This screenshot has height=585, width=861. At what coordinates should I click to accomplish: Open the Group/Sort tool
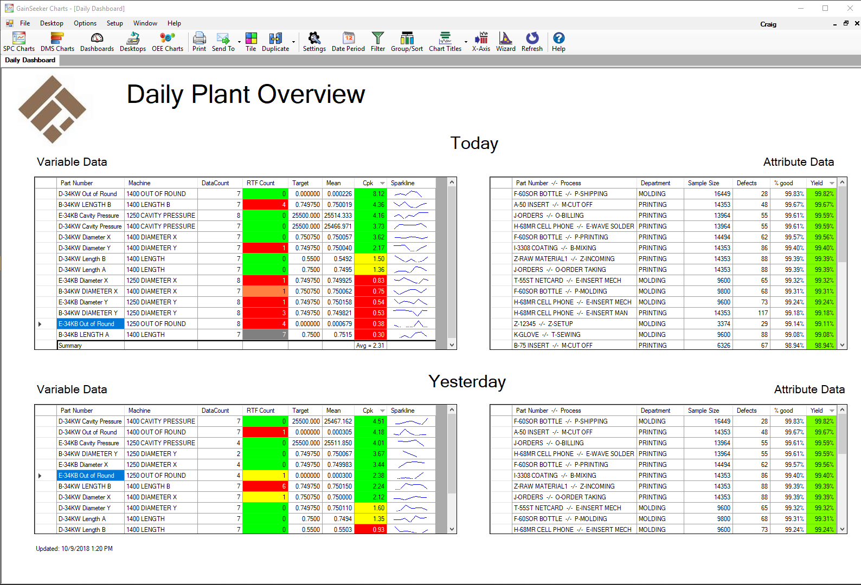(x=407, y=42)
